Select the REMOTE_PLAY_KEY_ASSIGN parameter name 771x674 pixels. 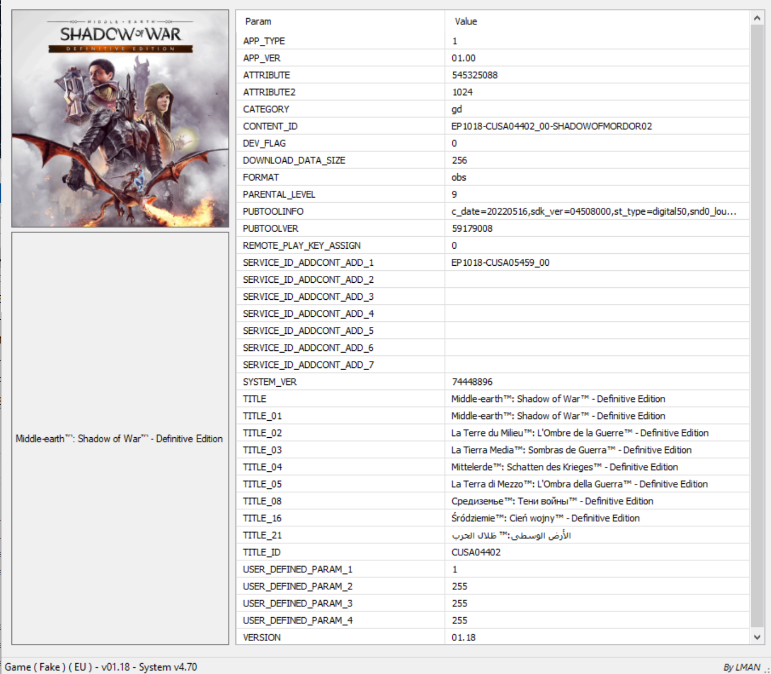[302, 245]
